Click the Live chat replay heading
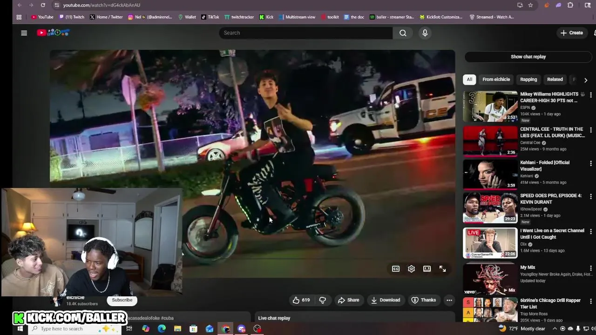596x335 pixels. 274,318
